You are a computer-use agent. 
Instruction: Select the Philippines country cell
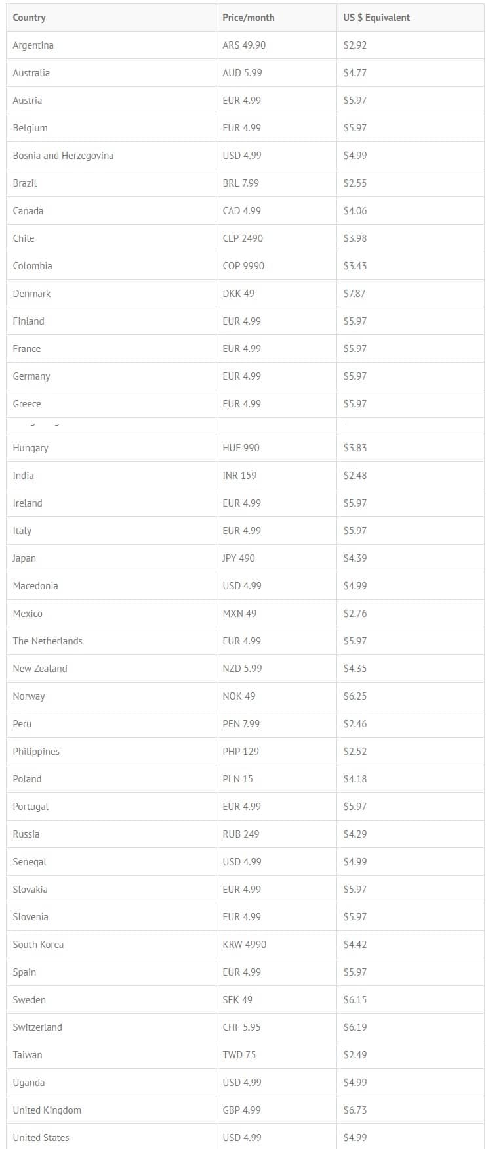(x=111, y=752)
